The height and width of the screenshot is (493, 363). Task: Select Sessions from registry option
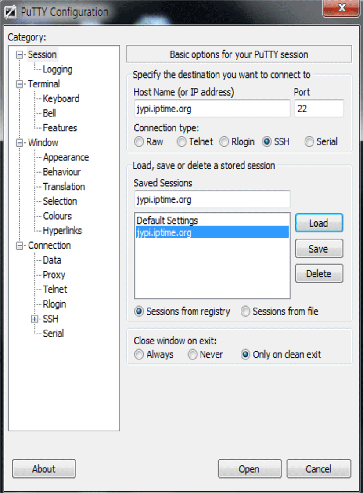pyautogui.click(x=139, y=311)
